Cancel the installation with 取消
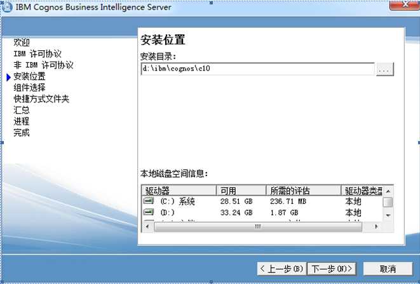 [388, 269]
